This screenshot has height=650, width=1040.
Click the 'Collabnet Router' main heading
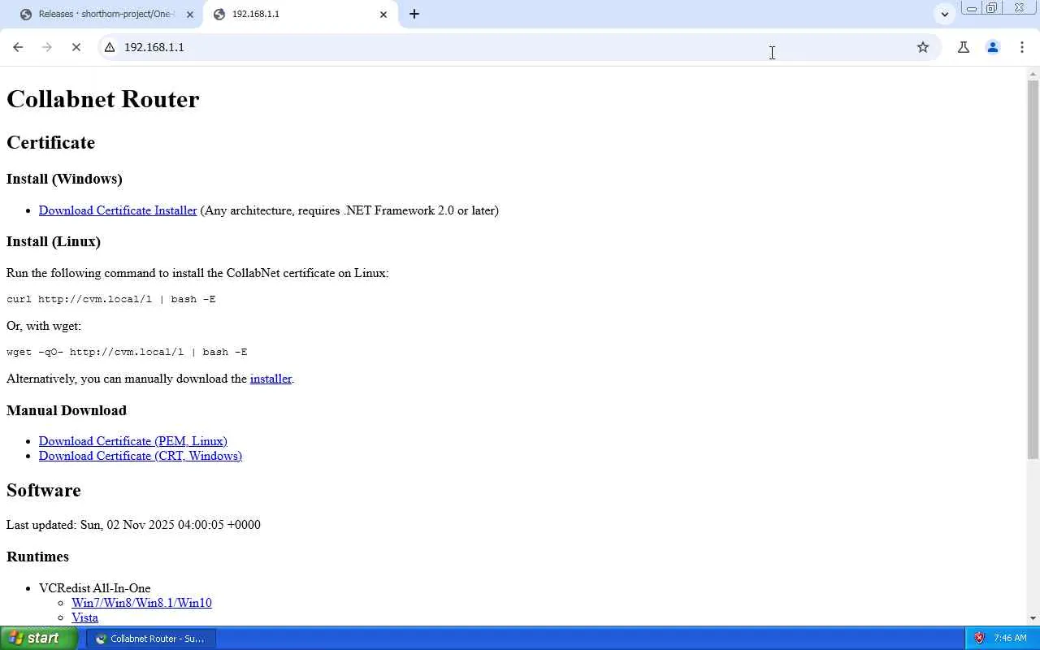pyautogui.click(x=103, y=99)
